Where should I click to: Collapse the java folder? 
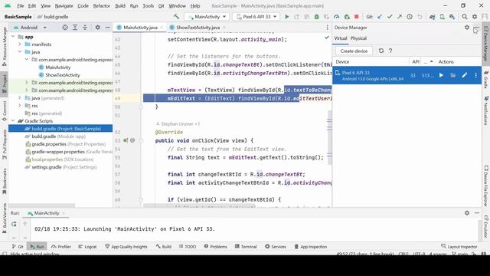pyautogui.click(x=20, y=52)
